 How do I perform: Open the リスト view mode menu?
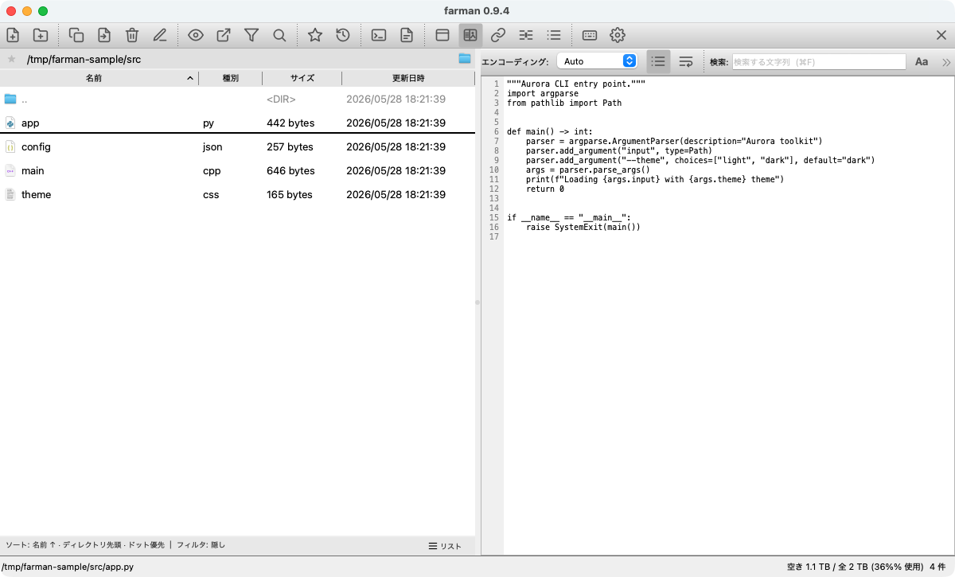pos(445,546)
